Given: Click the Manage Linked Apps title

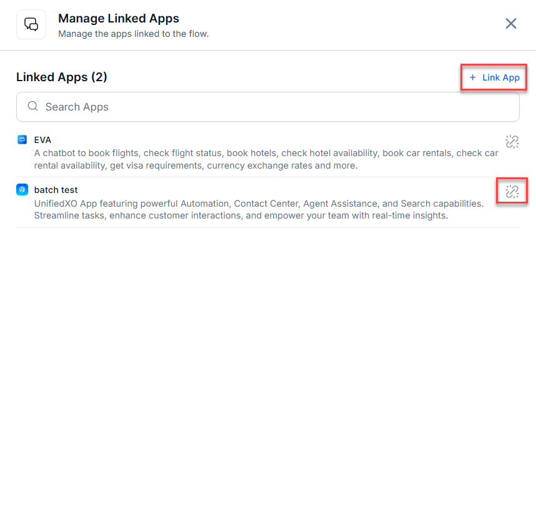Looking at the screenshot, I should pos(119,19).
